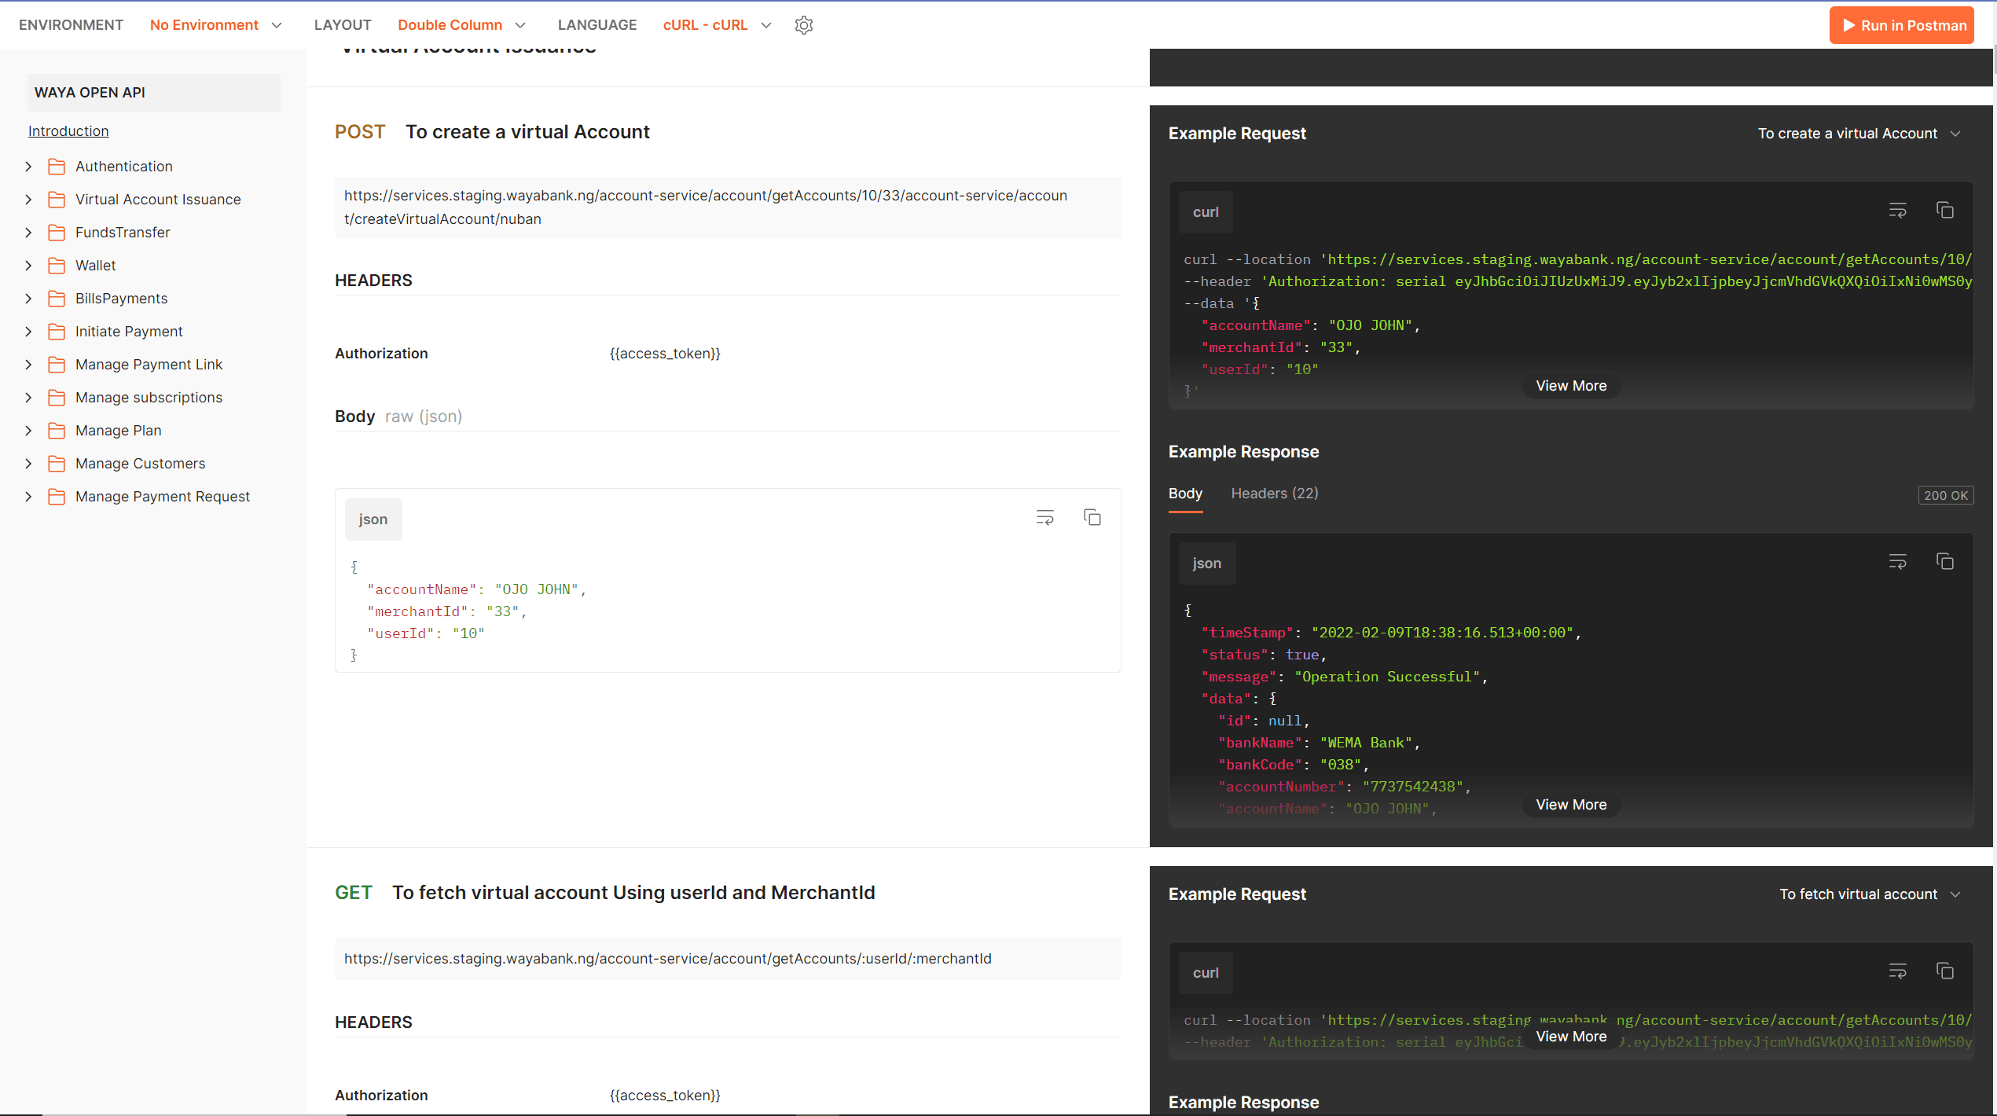Click the Initiate Payment folder icon
The image size is (1997, 1116).
pyautogui.click(x=57, y=332)
